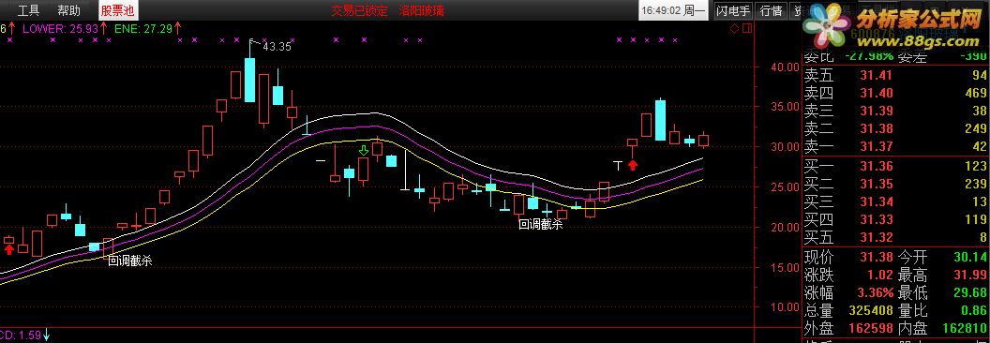The image size is (990, 343).
Task: Switch to the 行情 quotes view
Action: pos(771,10)
